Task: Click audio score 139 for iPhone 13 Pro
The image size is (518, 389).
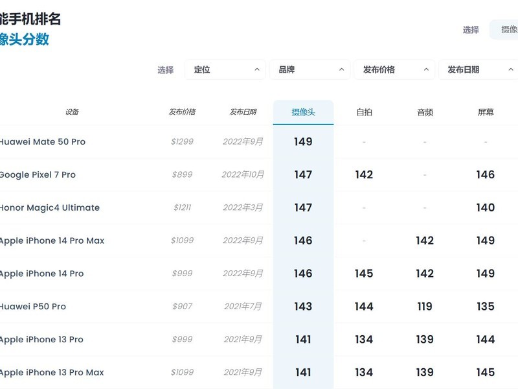Action: (x=425, y=339)
